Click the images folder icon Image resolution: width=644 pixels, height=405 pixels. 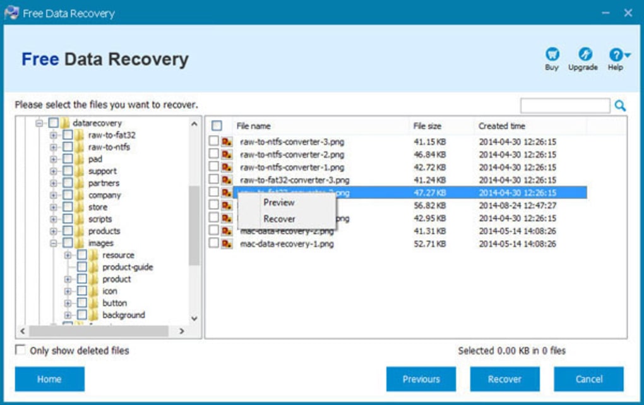point(80,243)
